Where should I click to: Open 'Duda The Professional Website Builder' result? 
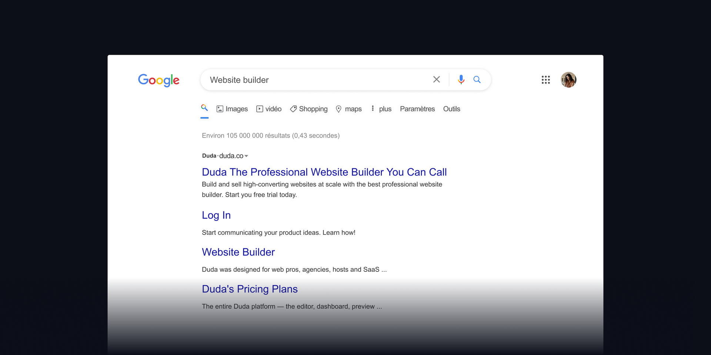coord(324,172)
